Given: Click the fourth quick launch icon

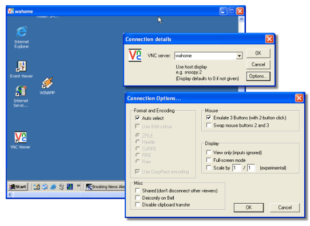Looking at the screenshot, I should point(61,186).
